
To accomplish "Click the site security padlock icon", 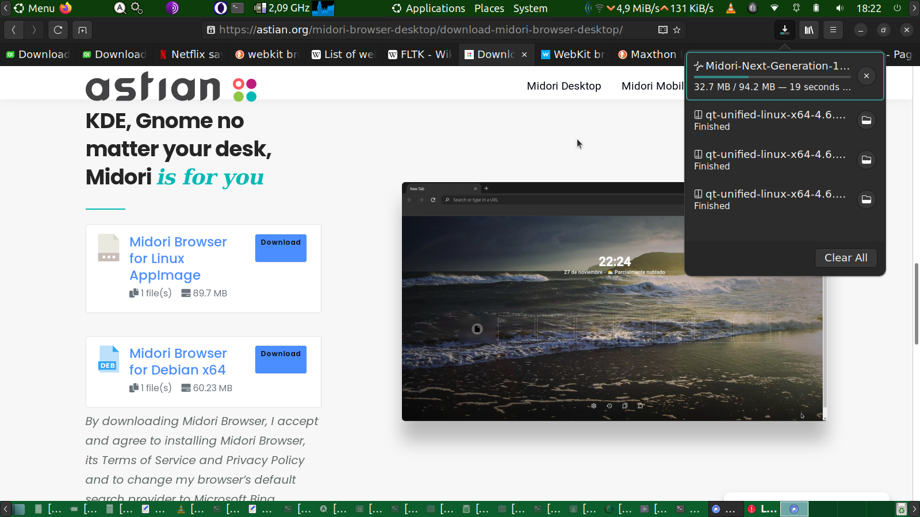I will tap(211, 30).
